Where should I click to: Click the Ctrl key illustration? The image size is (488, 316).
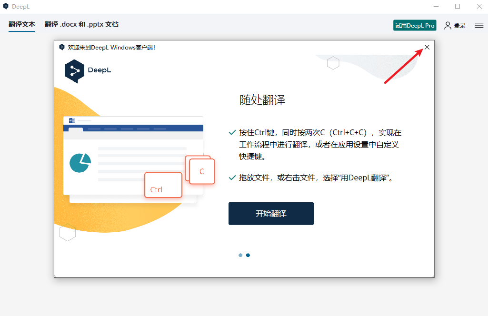[x=163, y=185]
